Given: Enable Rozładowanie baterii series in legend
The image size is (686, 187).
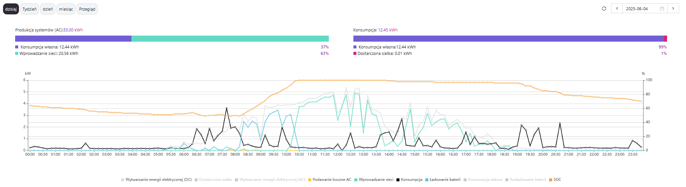Looking at the screenshot, I should coord(528,180).
